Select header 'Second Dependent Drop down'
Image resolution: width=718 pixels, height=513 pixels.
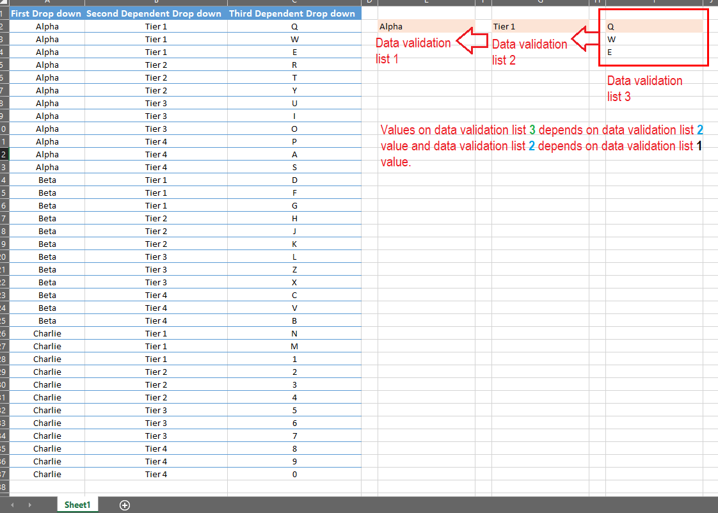click(x=156, y=13)
